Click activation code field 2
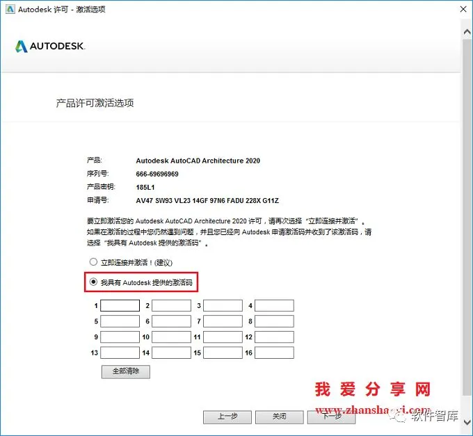Viewport: 473px width, 436px height. point(171,305)
